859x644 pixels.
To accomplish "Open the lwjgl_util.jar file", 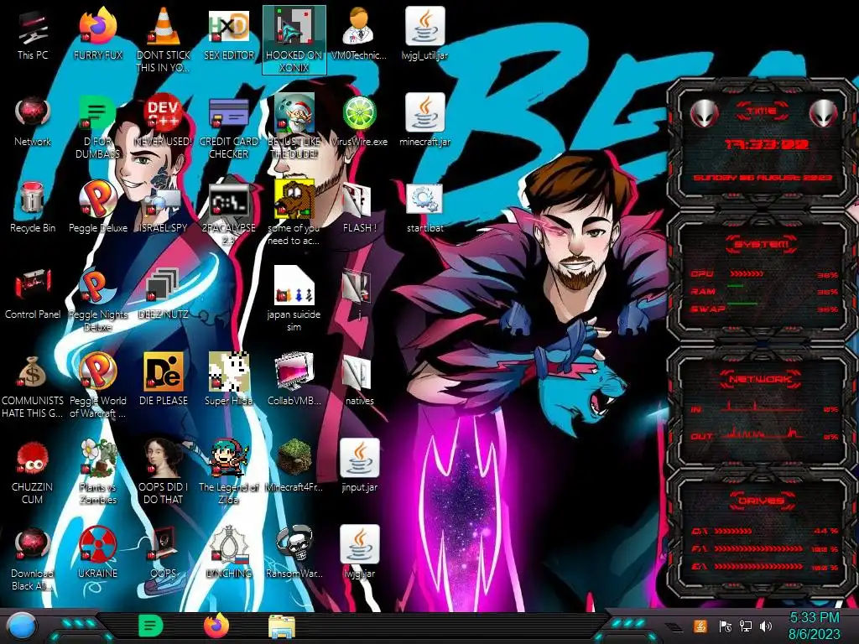I will pos(424,33).
